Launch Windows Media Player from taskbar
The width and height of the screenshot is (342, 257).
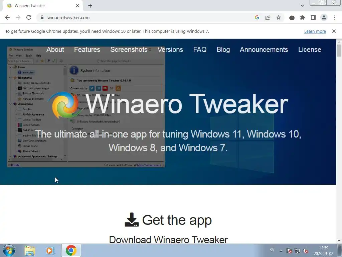(x=50, y=250)
